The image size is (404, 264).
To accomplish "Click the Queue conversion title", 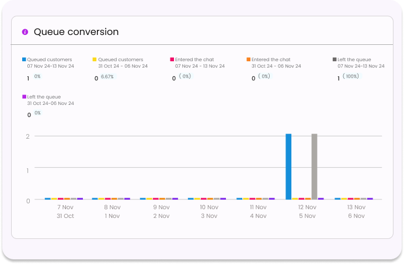I will pos(76,32).
